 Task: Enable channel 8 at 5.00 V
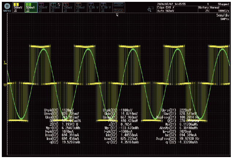[106, 7]
